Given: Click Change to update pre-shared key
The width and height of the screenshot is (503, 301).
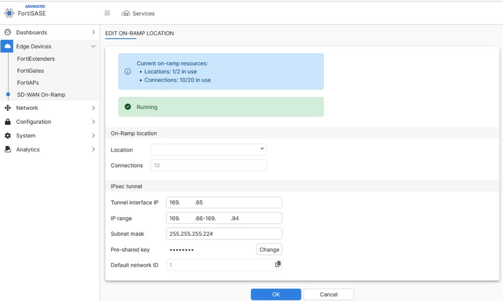Looking at the screenshot, I should tap(269, 249).
